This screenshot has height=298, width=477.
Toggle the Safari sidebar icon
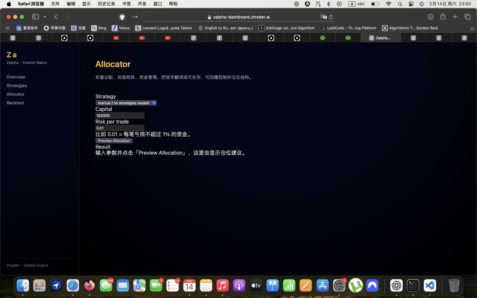[x=36, y=17]
